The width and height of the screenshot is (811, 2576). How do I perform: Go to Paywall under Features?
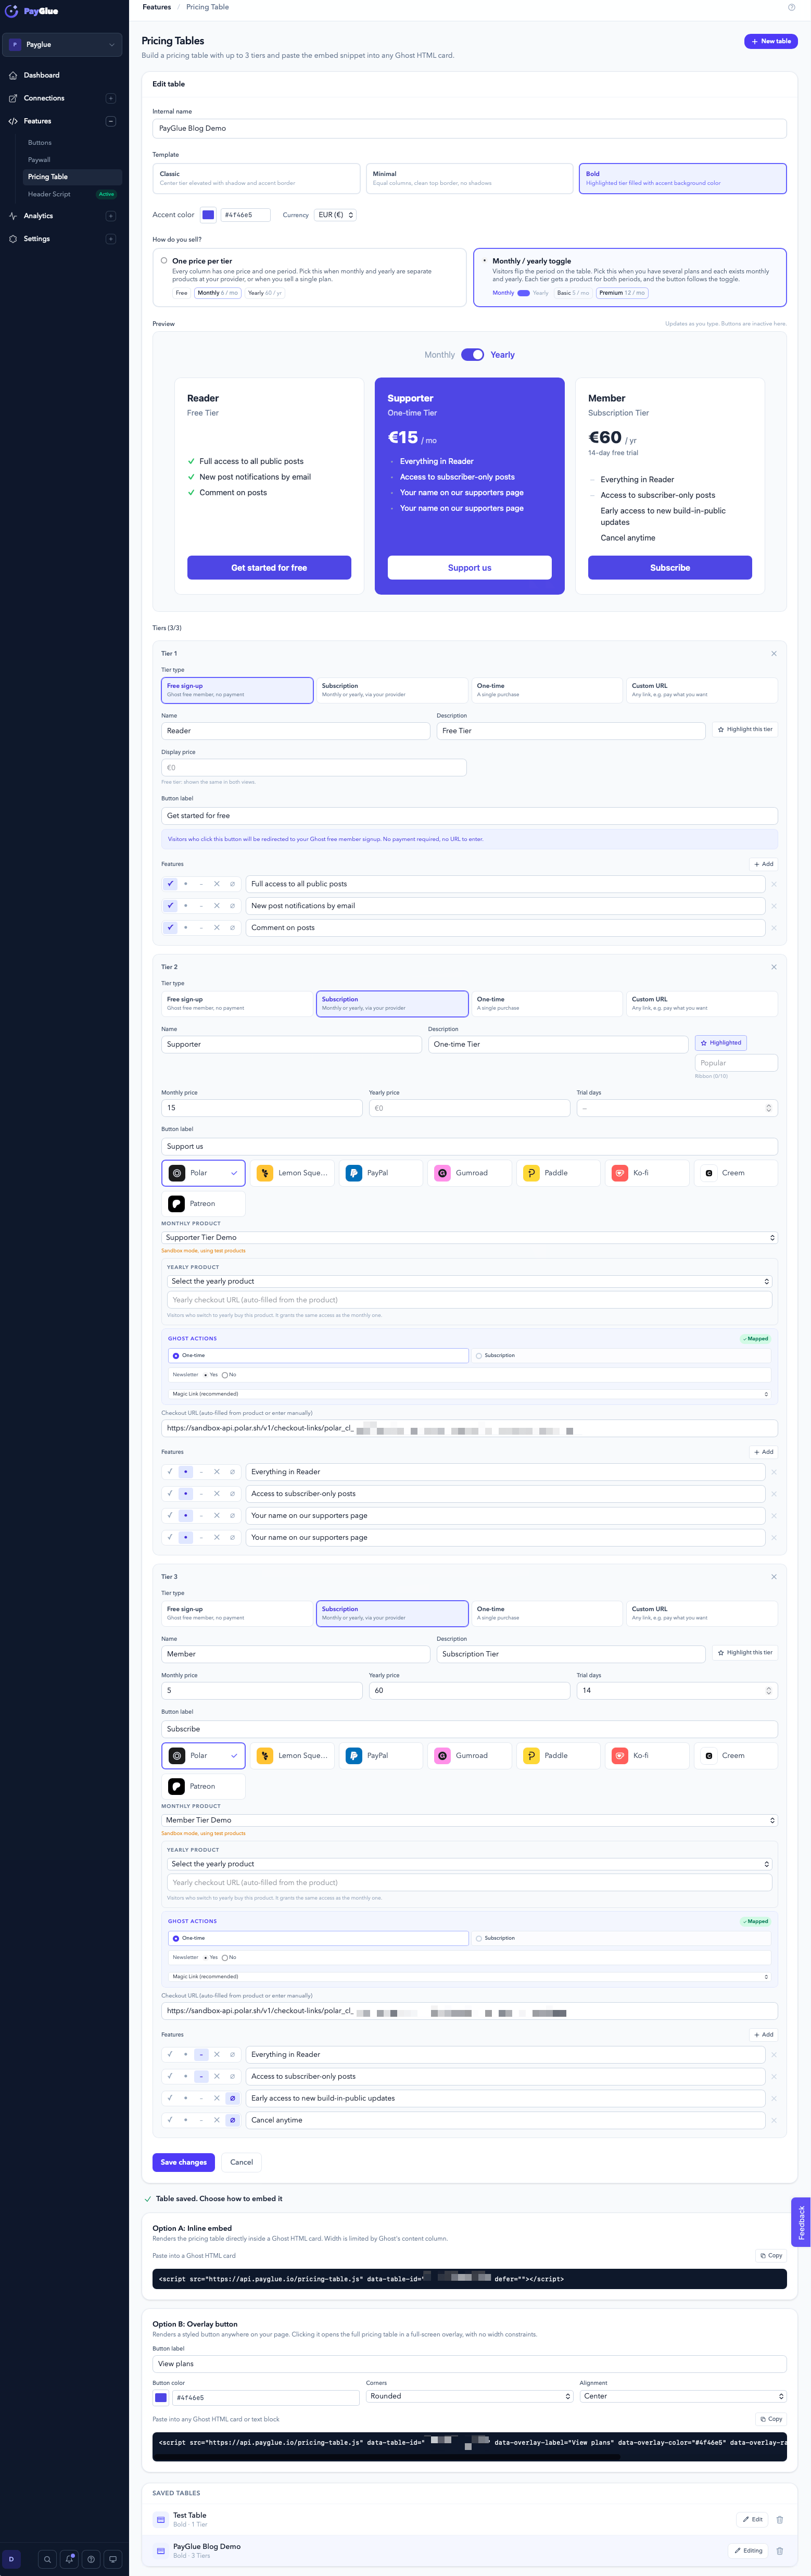[x=39, y=160]
